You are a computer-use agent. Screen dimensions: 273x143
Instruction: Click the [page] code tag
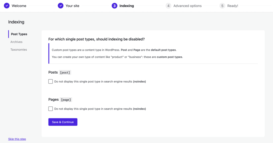tap(66, 100)
